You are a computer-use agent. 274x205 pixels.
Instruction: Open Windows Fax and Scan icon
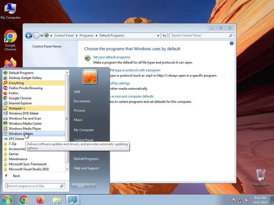point(5,118)
